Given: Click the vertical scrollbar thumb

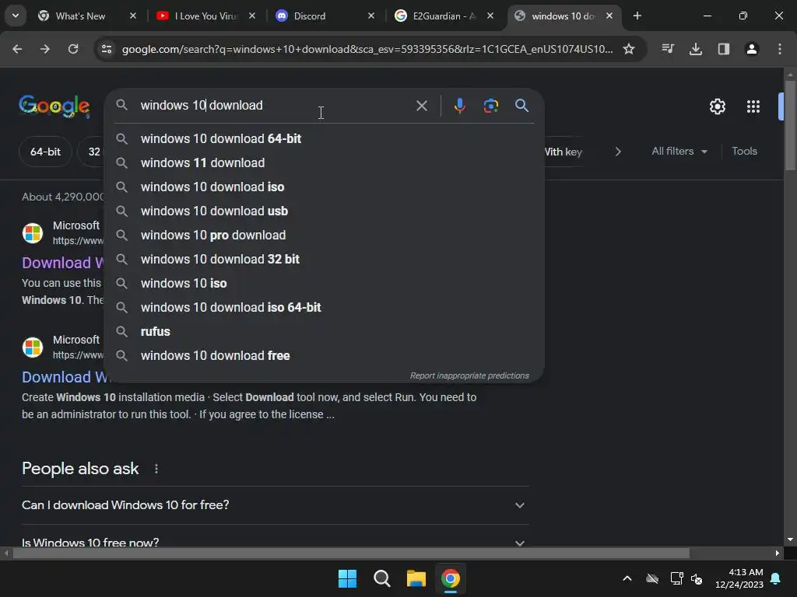Looking at the screenshot, I should [791, 125].
